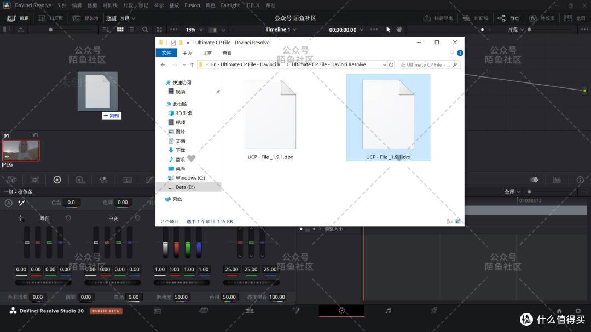
Task: Refresh the Explorer folder view
Action: point(391,64)
